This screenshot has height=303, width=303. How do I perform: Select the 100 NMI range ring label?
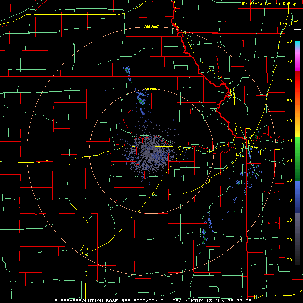[x=151, y=27]
